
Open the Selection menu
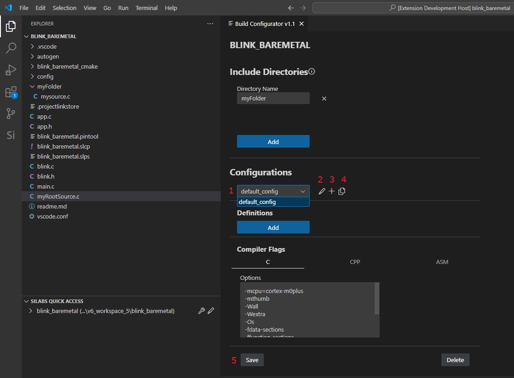(x=64, y=8)
